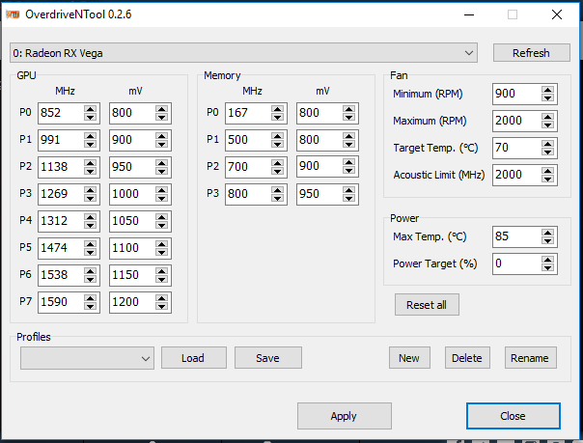Click the Refresh button
The width and height of the screenshot is (583, 443).
coord(531,53)
